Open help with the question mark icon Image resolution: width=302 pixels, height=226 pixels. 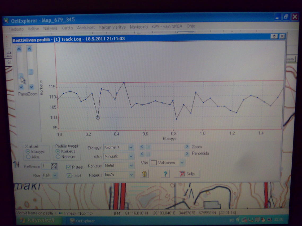click(165, 174)
